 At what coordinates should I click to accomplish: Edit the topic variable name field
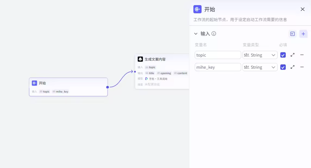coord(218,55)
